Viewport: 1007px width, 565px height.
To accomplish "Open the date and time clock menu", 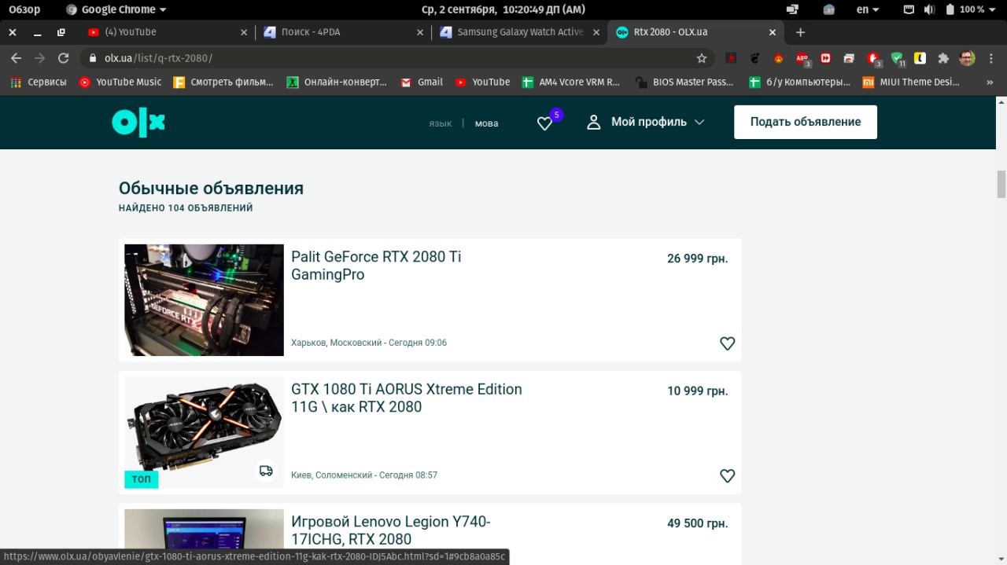I will pos(503,9).
